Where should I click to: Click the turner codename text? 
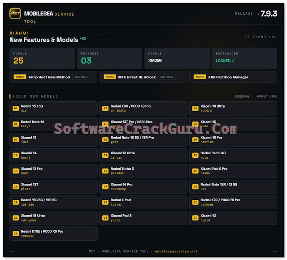116,204
